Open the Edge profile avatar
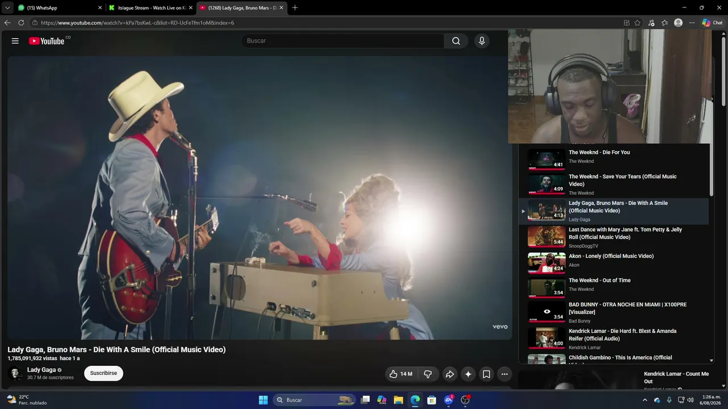 (x=678, y=23)
